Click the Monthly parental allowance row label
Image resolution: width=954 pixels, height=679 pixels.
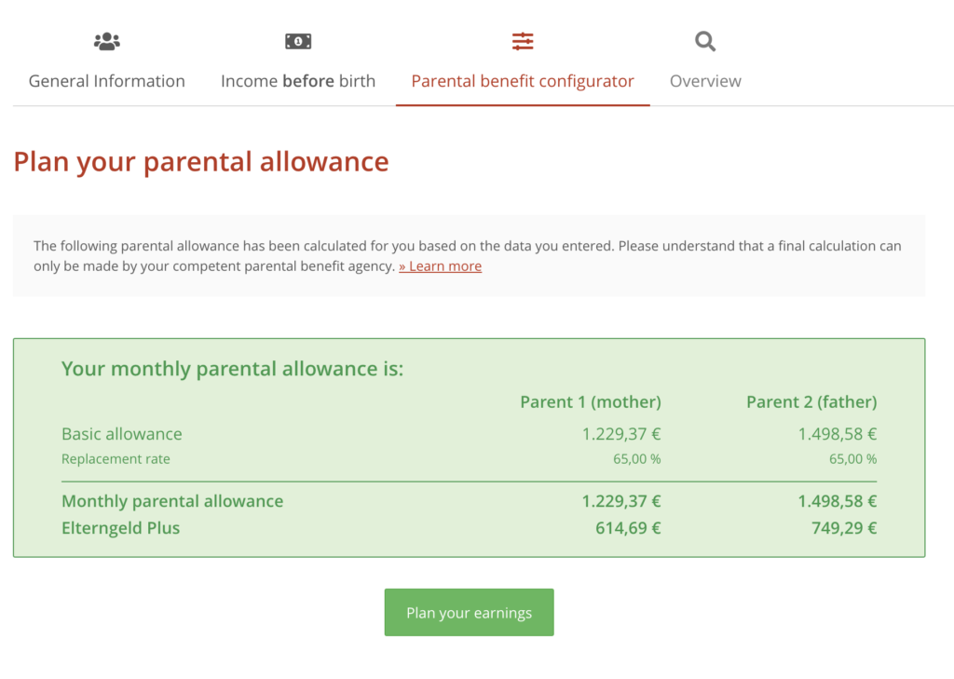172,501
